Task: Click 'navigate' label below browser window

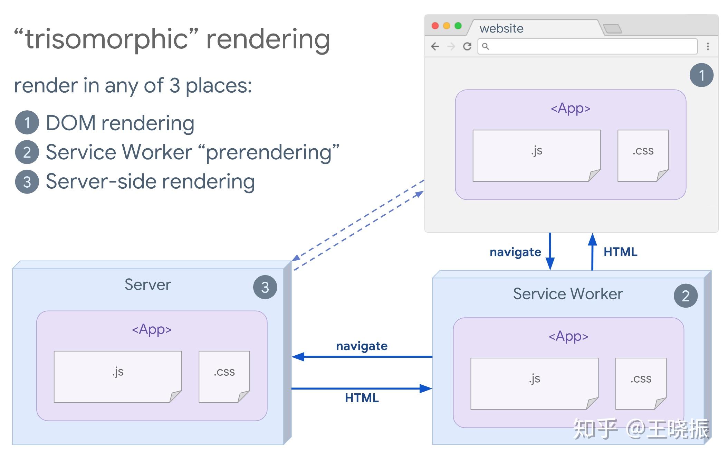Action: (515, 252)
